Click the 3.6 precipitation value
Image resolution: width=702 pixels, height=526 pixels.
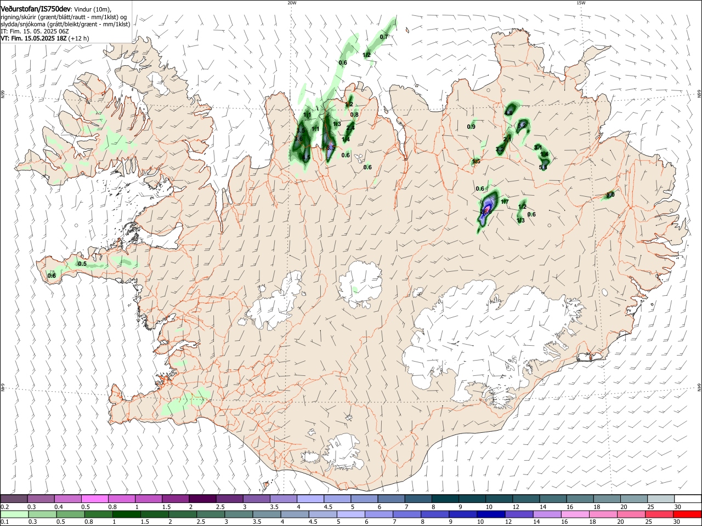[298, 139]
